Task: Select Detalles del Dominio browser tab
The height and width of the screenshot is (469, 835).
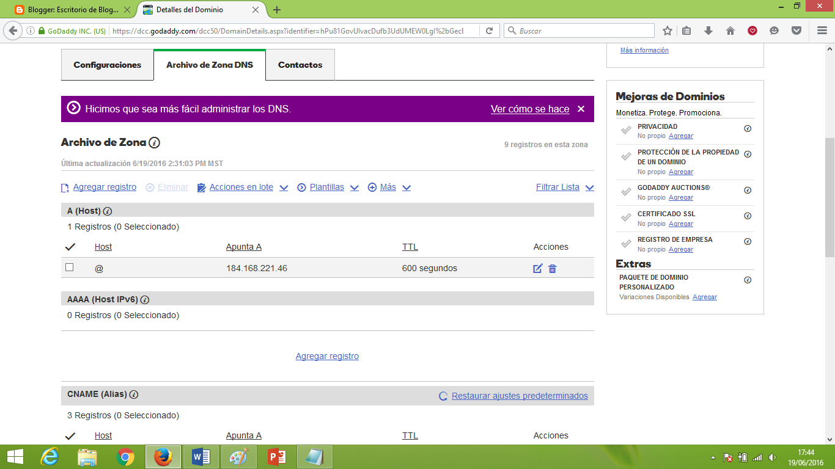Action: pyautogui.click(x=201, y=10)
